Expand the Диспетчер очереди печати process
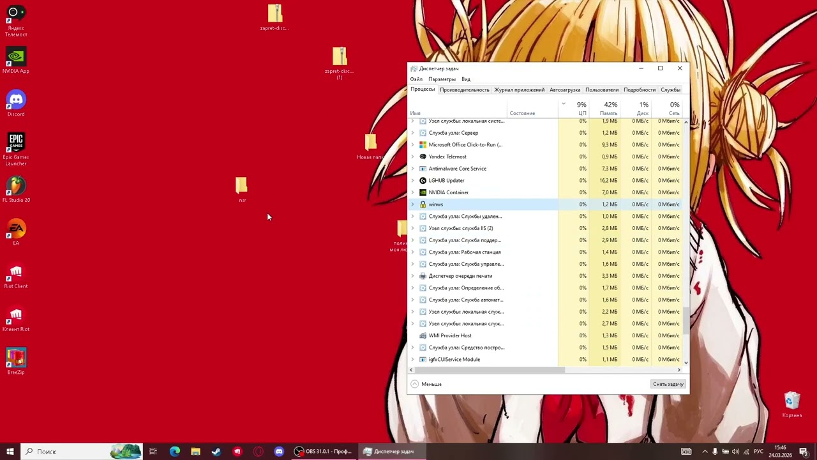817x460 pixels. coord(412,276)
